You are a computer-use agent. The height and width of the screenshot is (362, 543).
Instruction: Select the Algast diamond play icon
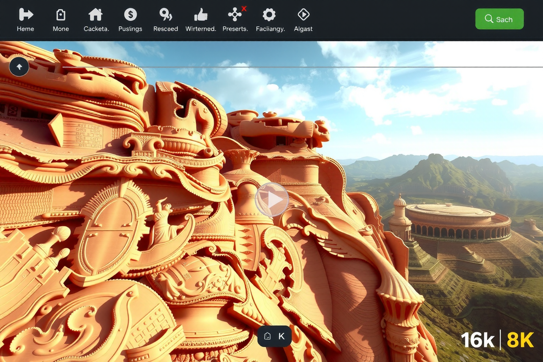pyautogui.click(x=303, y=15)
